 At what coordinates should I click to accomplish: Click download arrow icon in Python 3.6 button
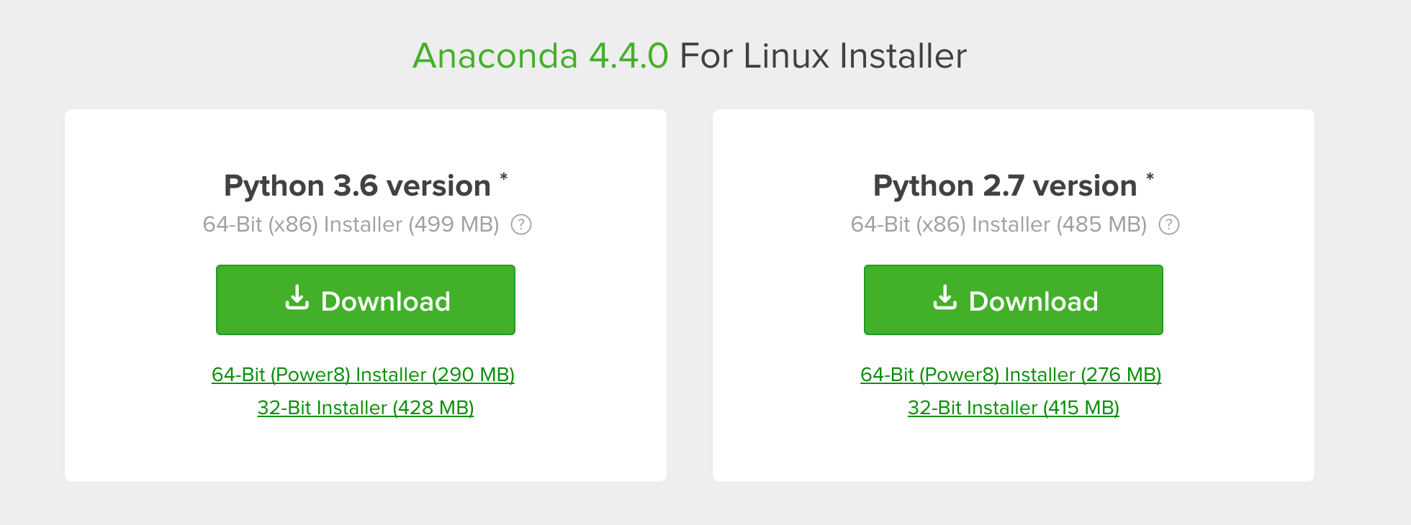pyautogui.click(x=297, y=298)
